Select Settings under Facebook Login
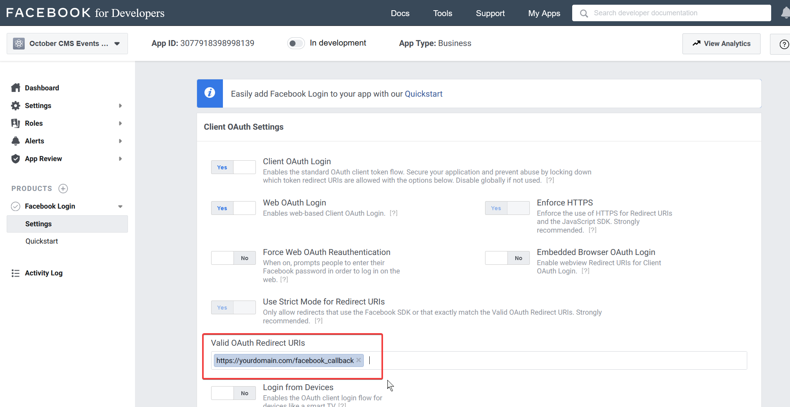This screenshot has height=407, width=790. [x=67, y=224]
